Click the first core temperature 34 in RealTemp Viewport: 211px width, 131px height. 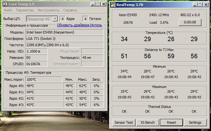click(124, 39)
